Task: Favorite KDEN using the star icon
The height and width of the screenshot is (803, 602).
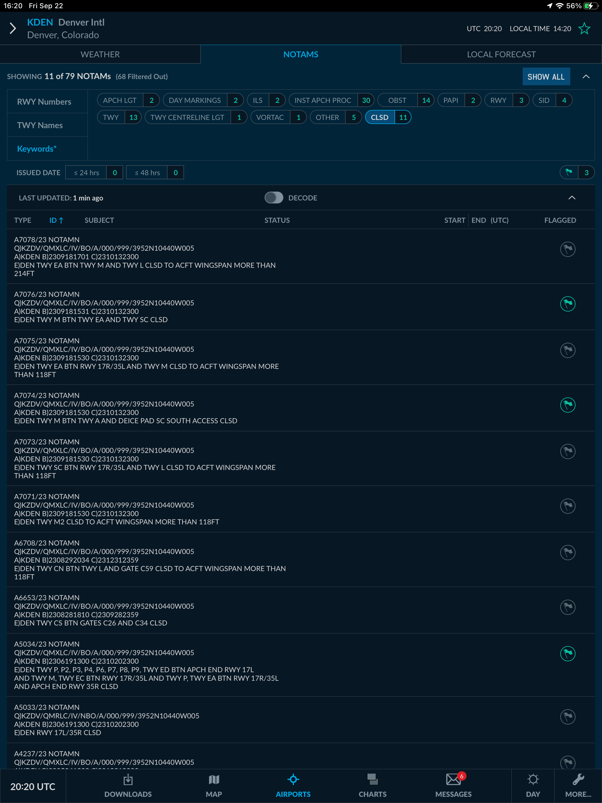Action: point(584,28)
